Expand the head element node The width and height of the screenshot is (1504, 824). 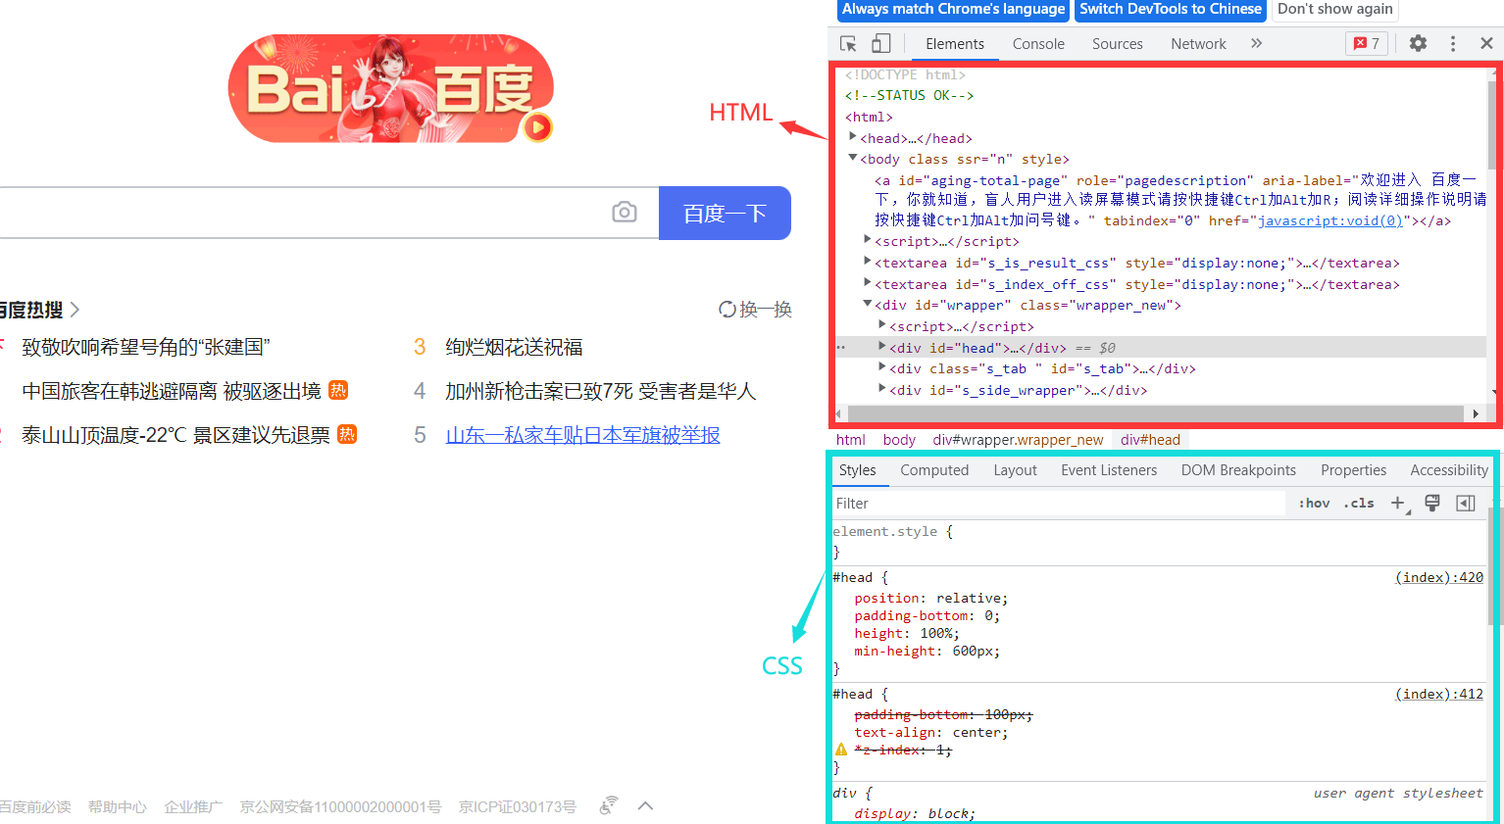(x=881, y=347)
